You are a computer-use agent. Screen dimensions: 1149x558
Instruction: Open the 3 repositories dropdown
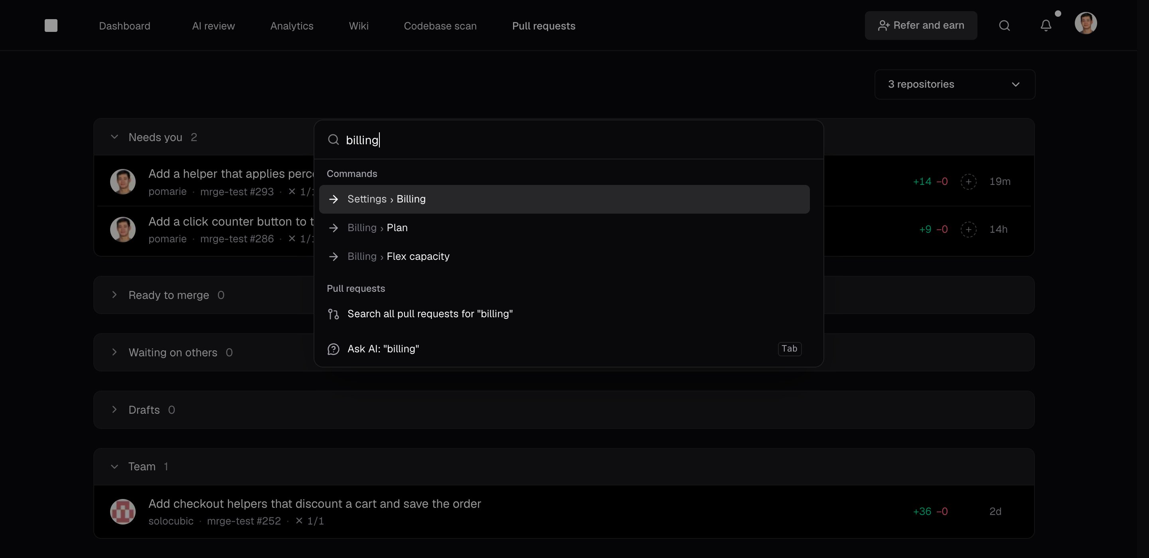click(x=955, y=84)
